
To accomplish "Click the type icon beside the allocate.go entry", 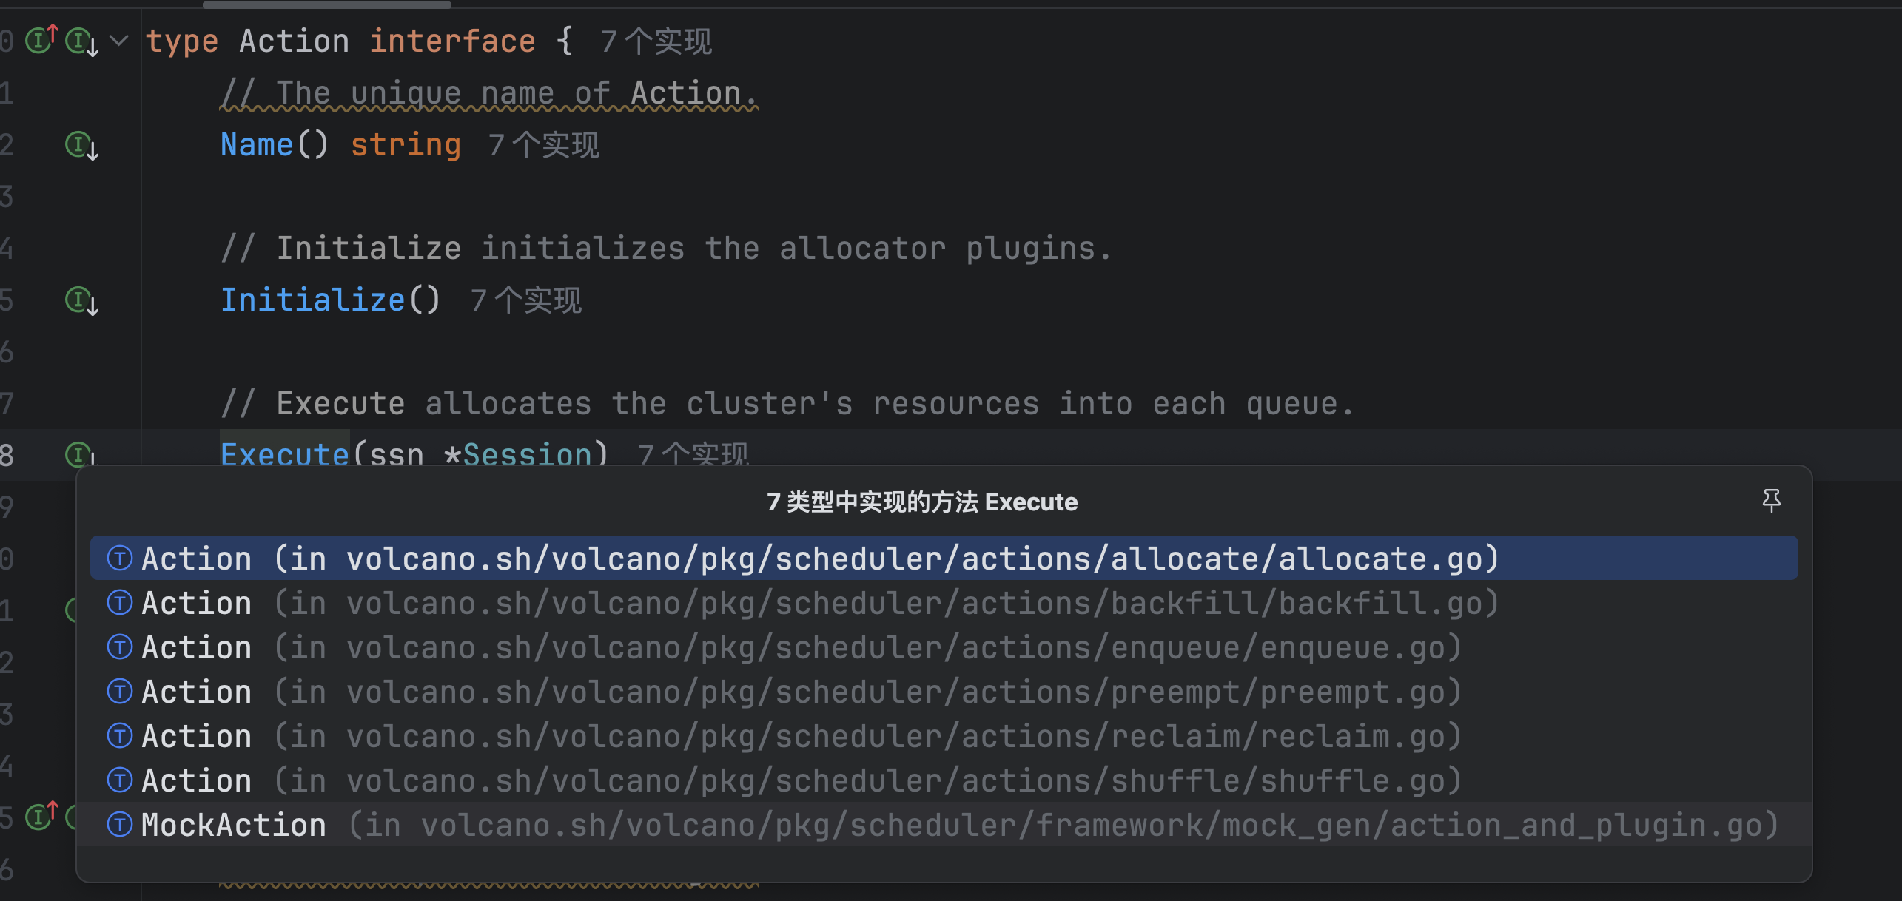I will 120,558.
